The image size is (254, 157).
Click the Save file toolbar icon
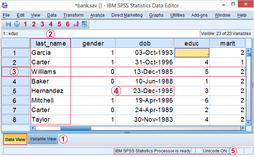(x=8, y=24)
